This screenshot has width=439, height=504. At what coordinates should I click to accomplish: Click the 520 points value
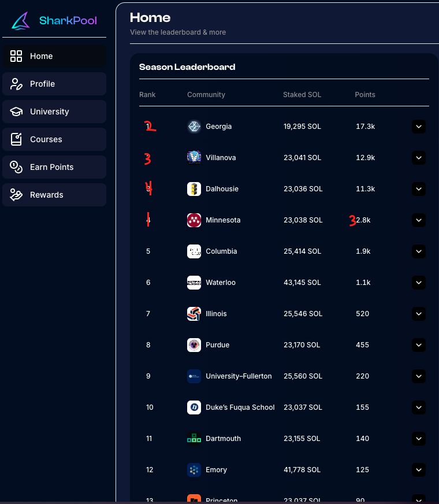(x=362, y=313)
